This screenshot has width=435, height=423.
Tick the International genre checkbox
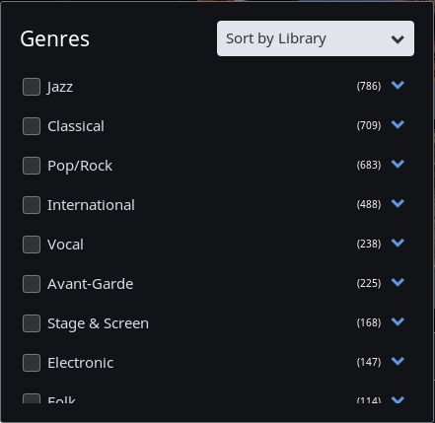tap(32, 205)
